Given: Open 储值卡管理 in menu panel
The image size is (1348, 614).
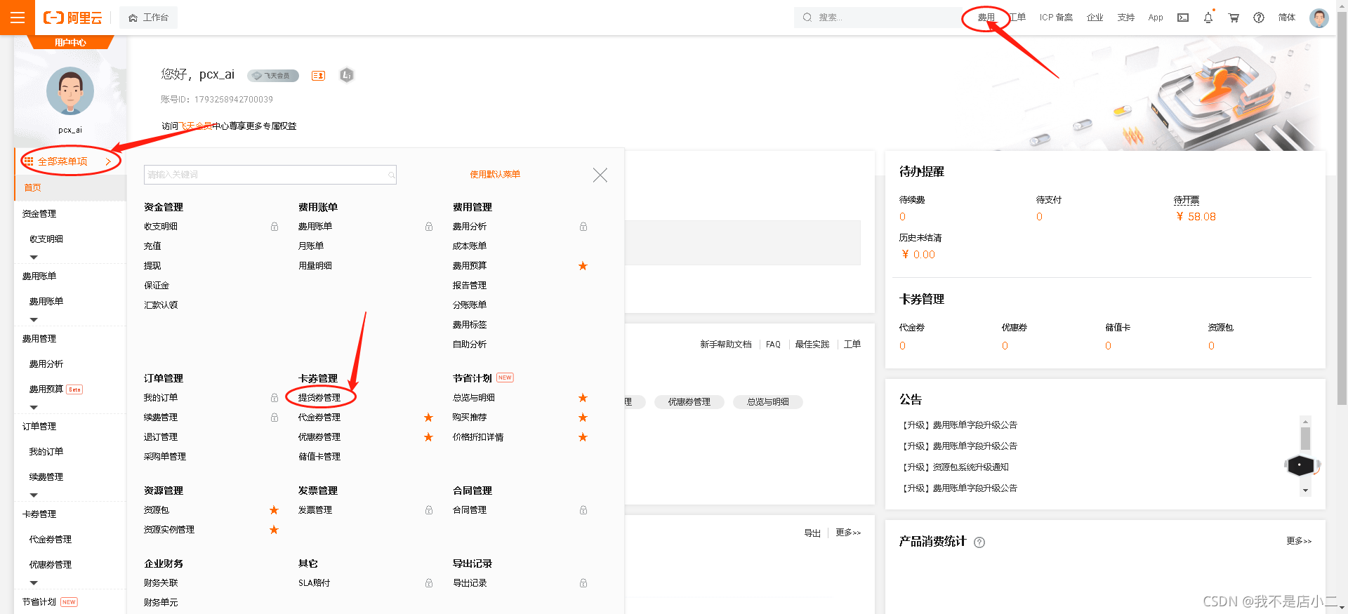Looking at the screenshot, I should 319,457.
